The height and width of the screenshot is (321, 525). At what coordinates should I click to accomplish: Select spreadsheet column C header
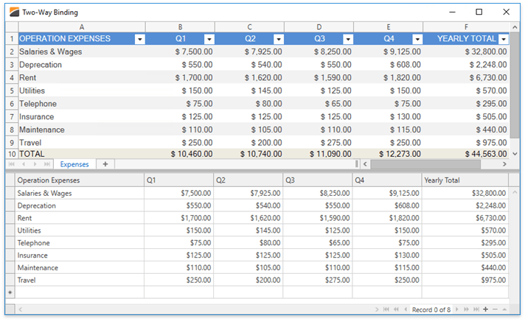tap(249, 27)
